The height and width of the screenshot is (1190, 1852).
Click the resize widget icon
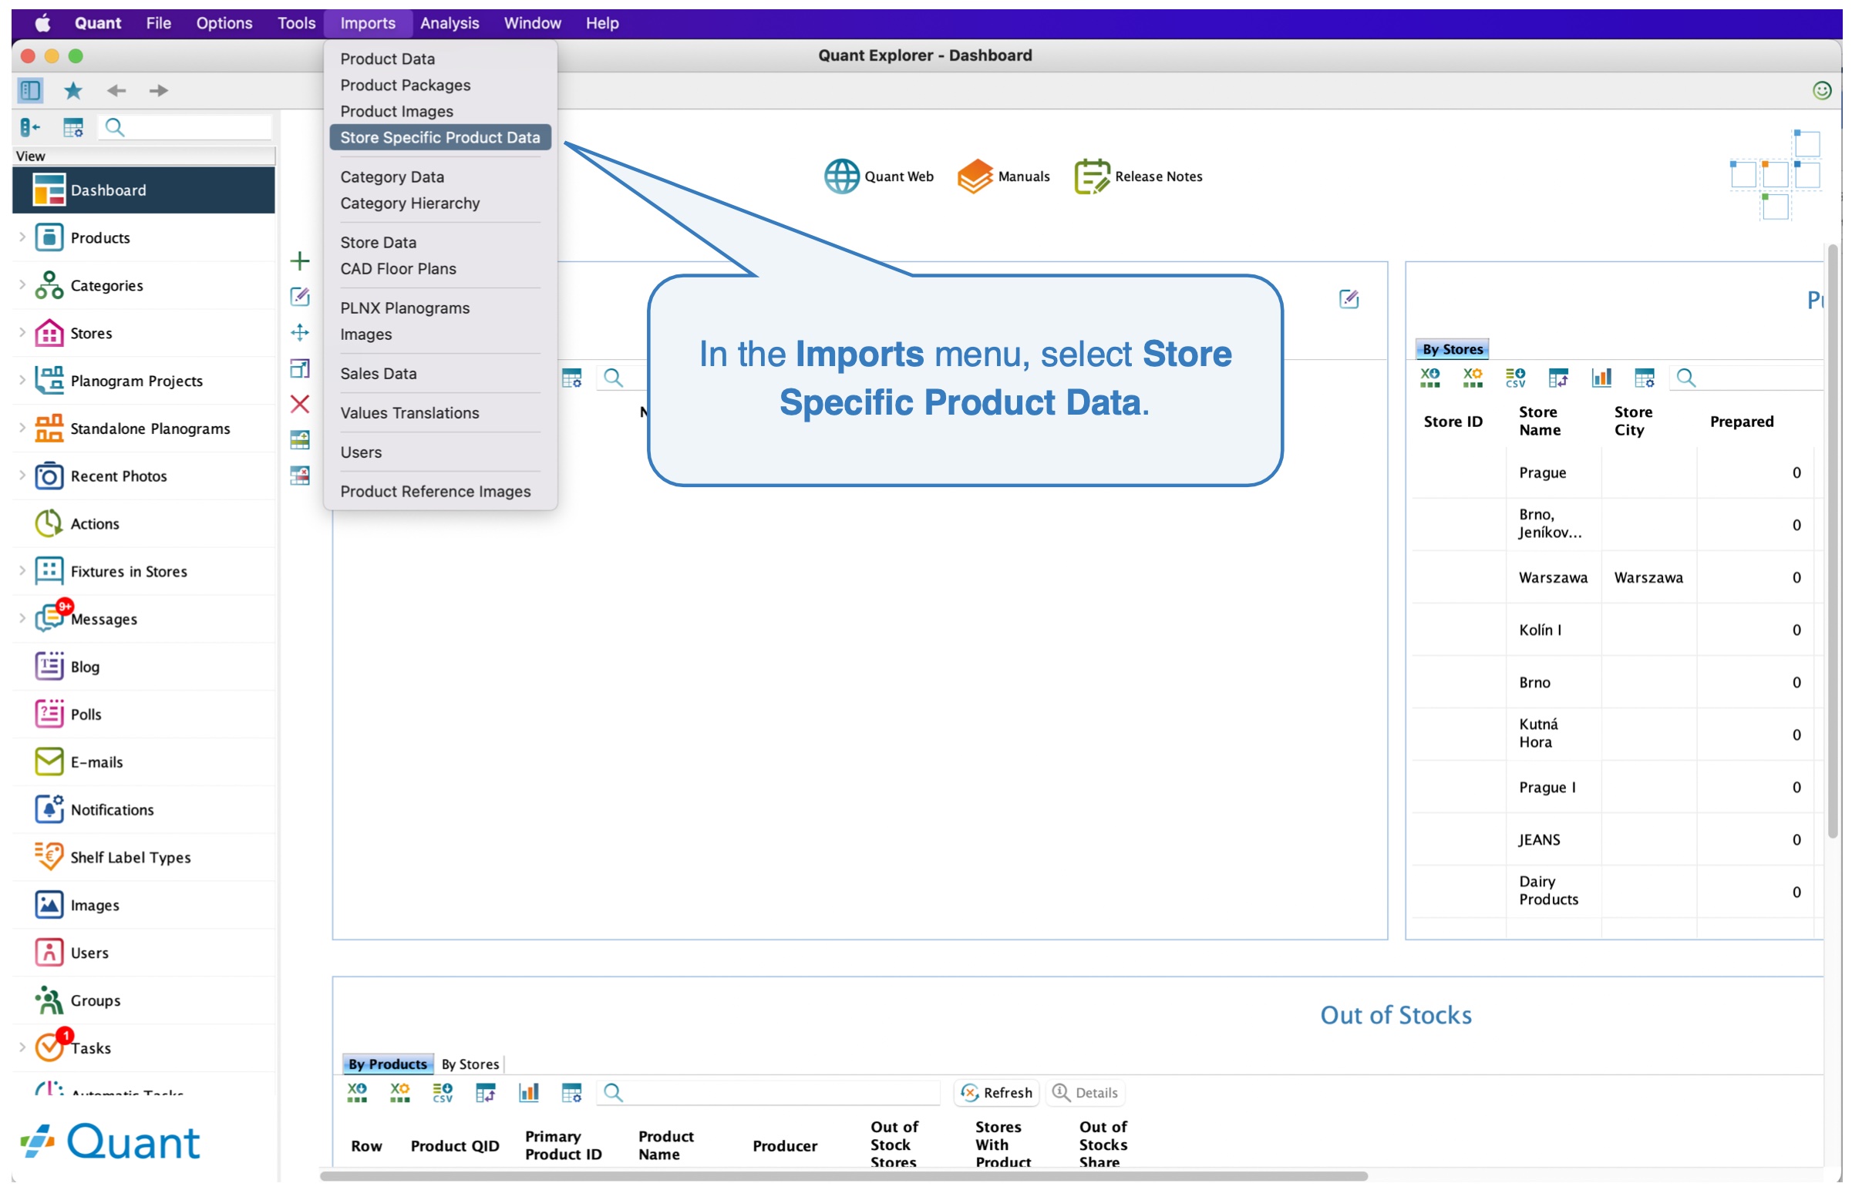point(300,368)
